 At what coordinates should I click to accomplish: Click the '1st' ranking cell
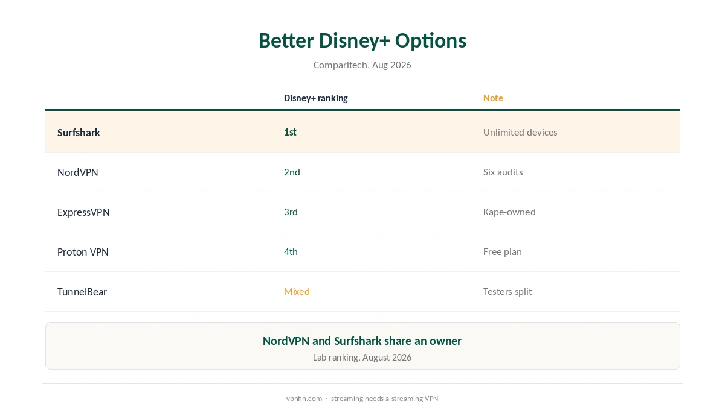tap(290, 132)
